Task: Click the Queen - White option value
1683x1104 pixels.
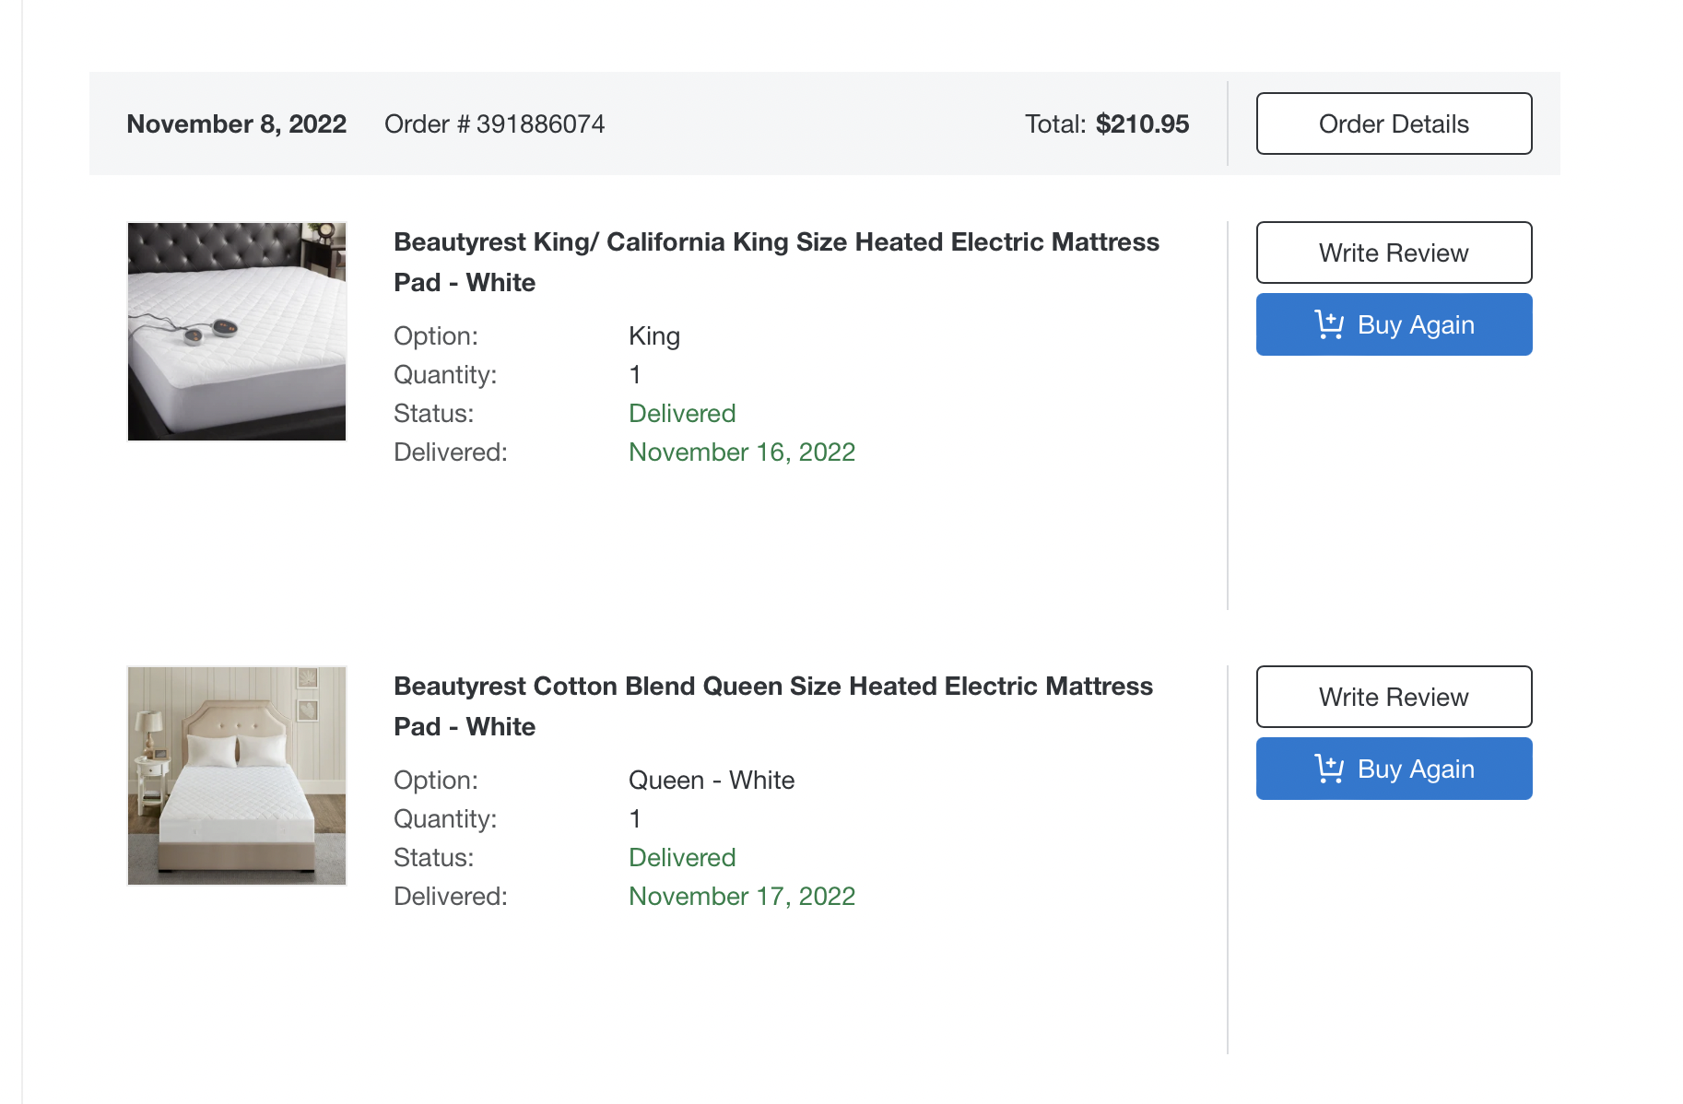Action: coord(712,781)
